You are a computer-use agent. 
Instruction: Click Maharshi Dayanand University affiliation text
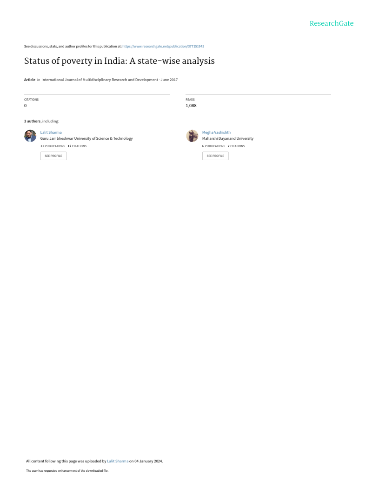click(228, 138)
